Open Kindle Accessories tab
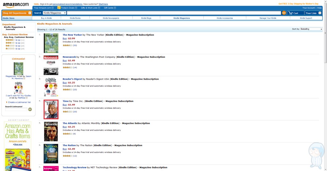This screenshot has width=327, height=171. click(x=224, y=18)
